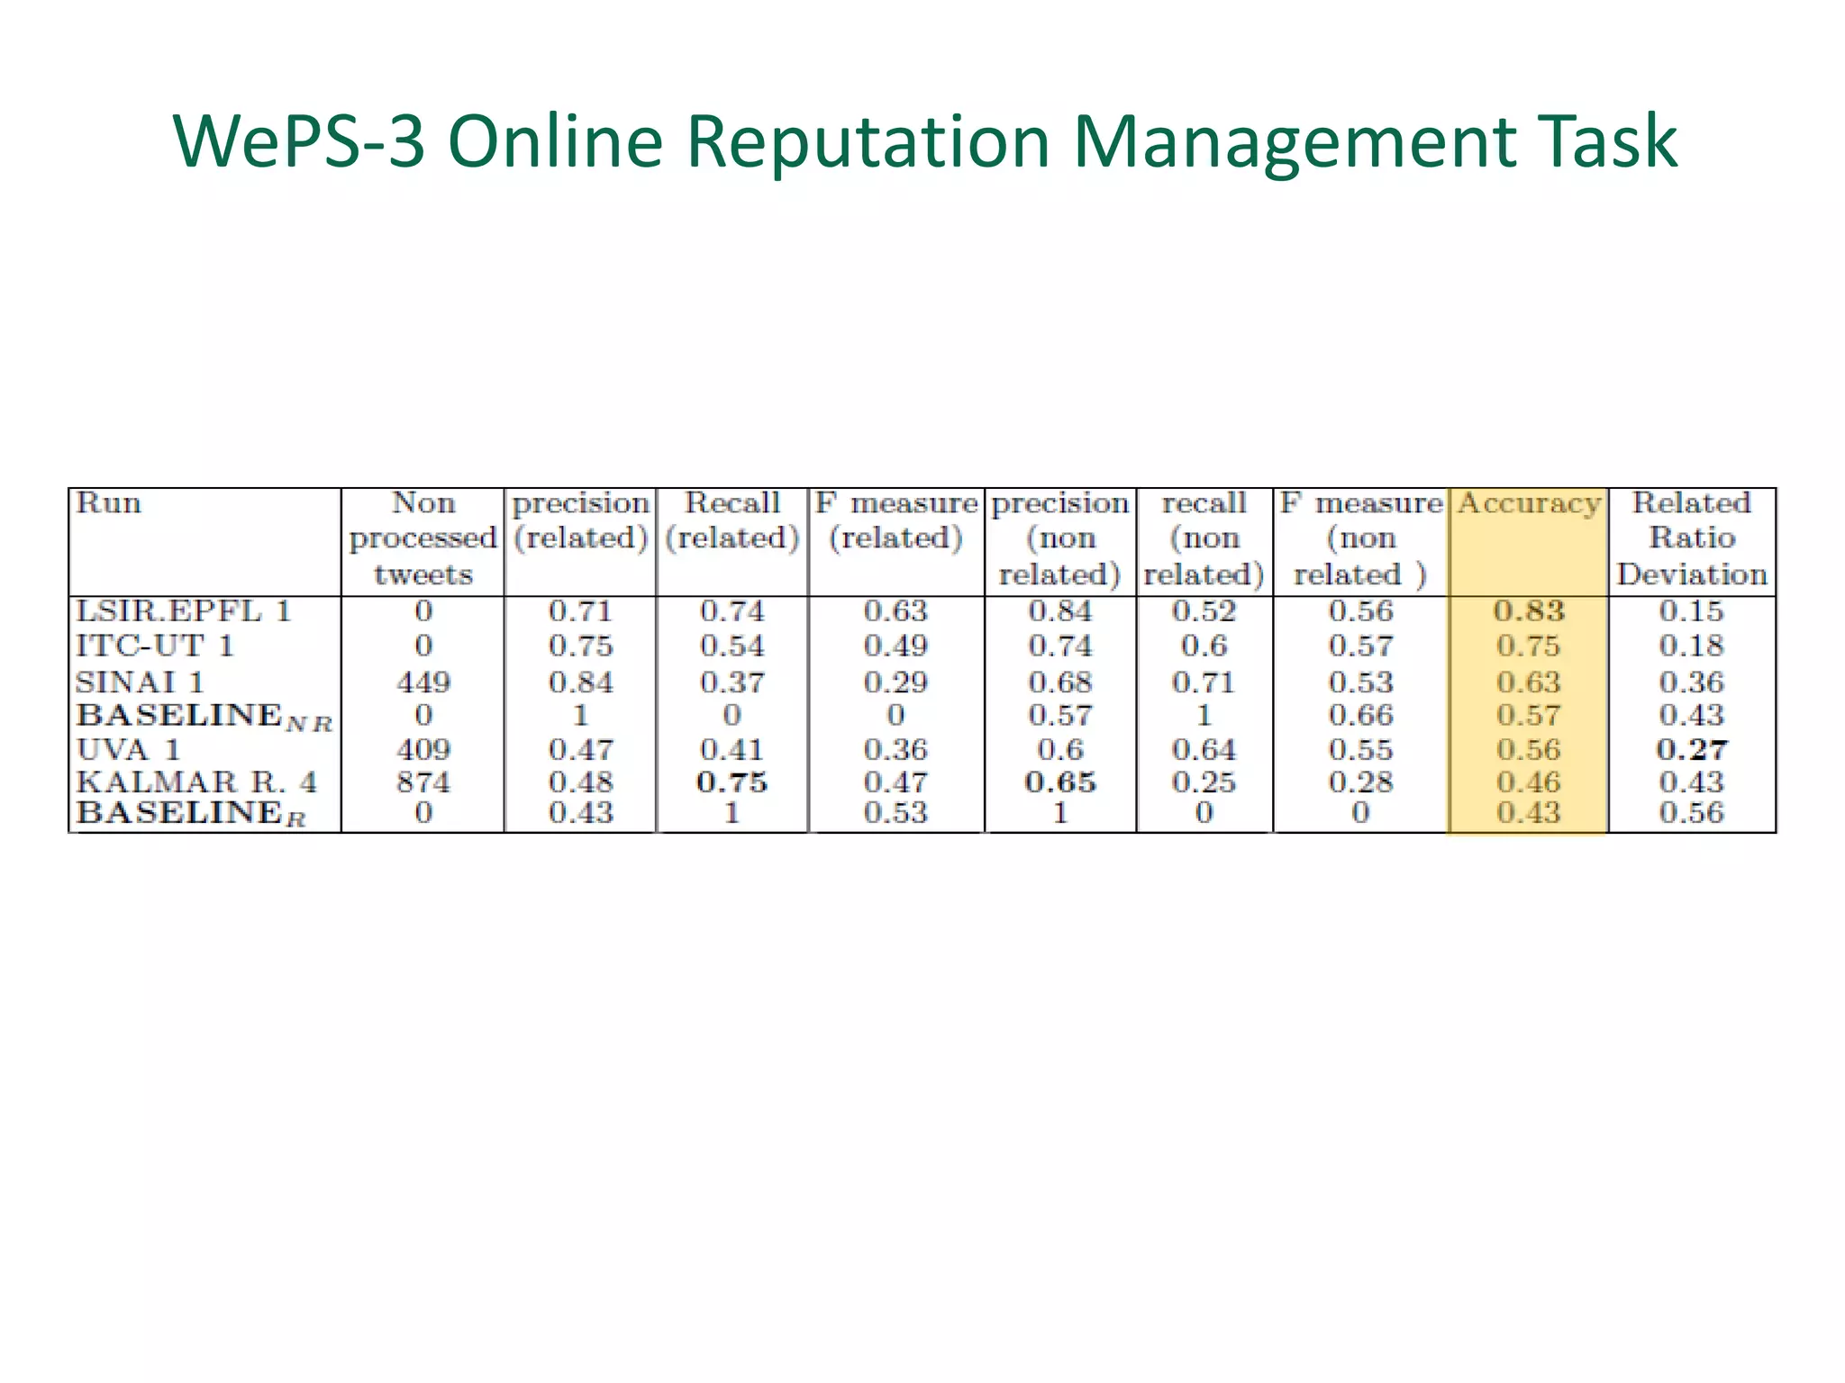1845x1383 pixels.
Task: Select the SINAI 1 run name
Action: tap(141, 682)
